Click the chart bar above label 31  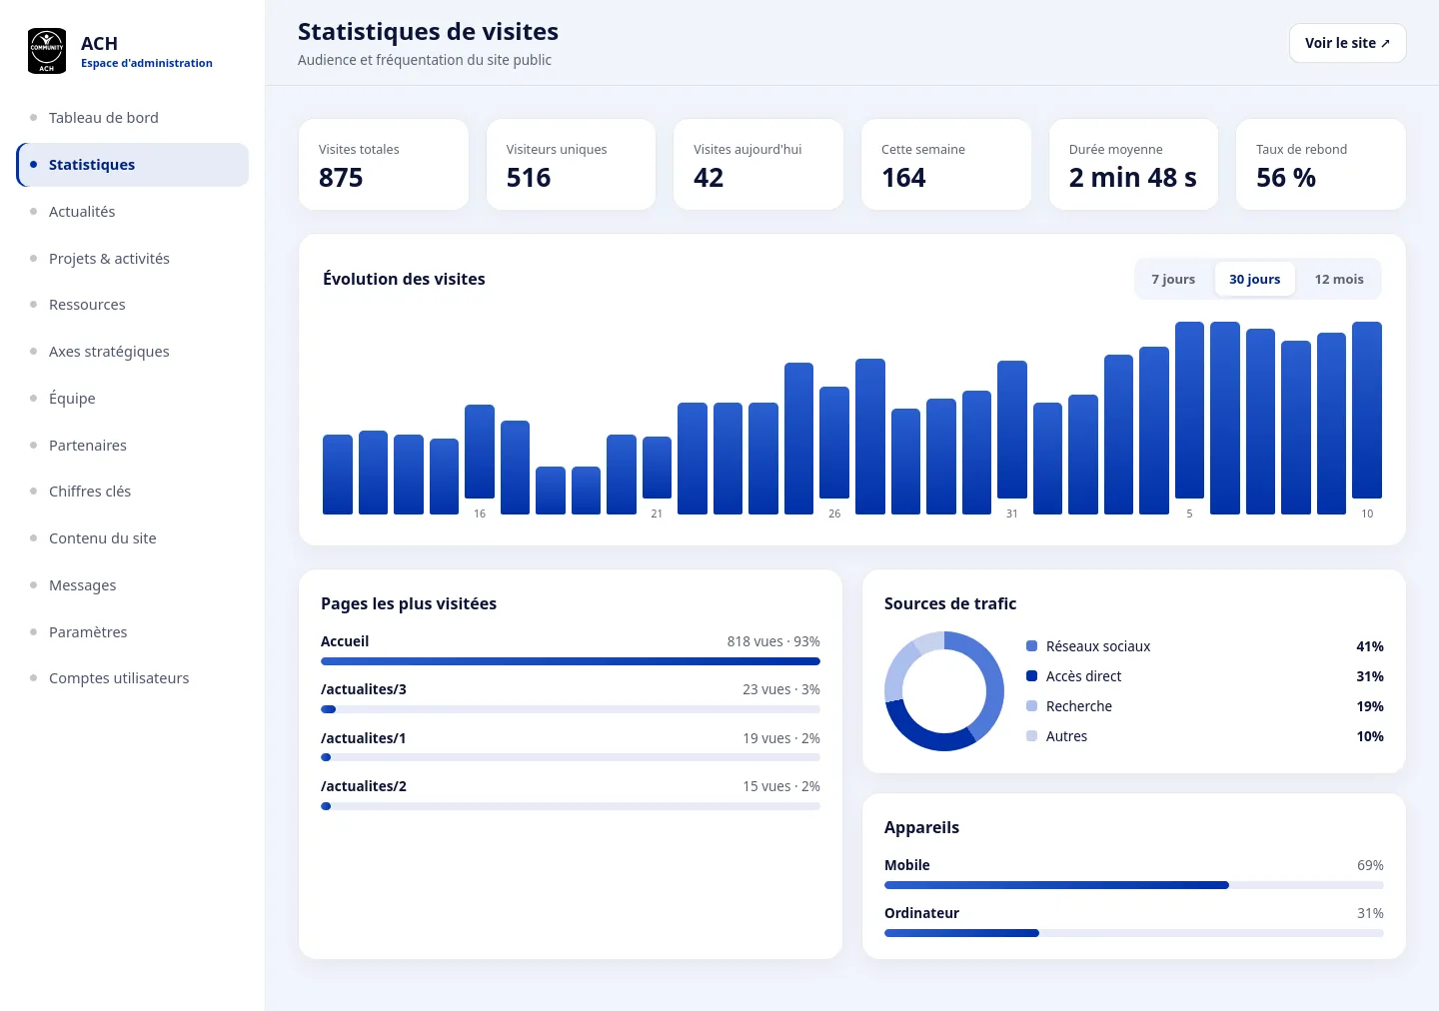[1012, 430]
